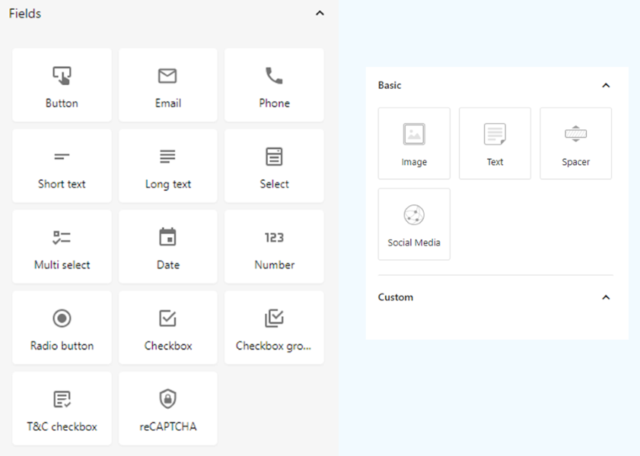
Task: Select the Button field tile
Action: (62, 85)
